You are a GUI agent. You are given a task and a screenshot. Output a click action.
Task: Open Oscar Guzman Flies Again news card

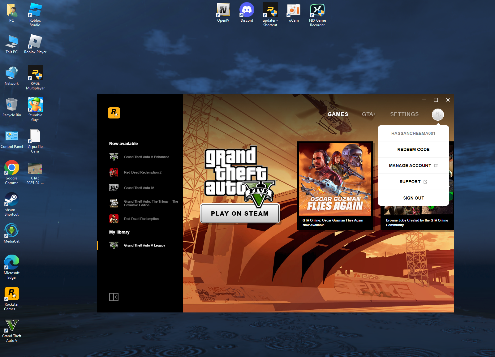(x=335, y=186)
